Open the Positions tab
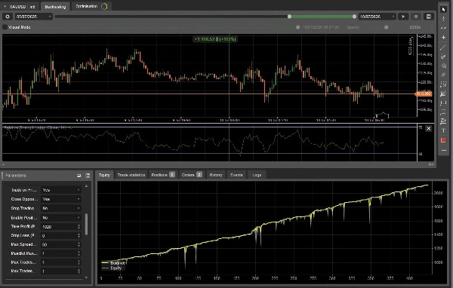Screen dimensions: 453x288 162,175
